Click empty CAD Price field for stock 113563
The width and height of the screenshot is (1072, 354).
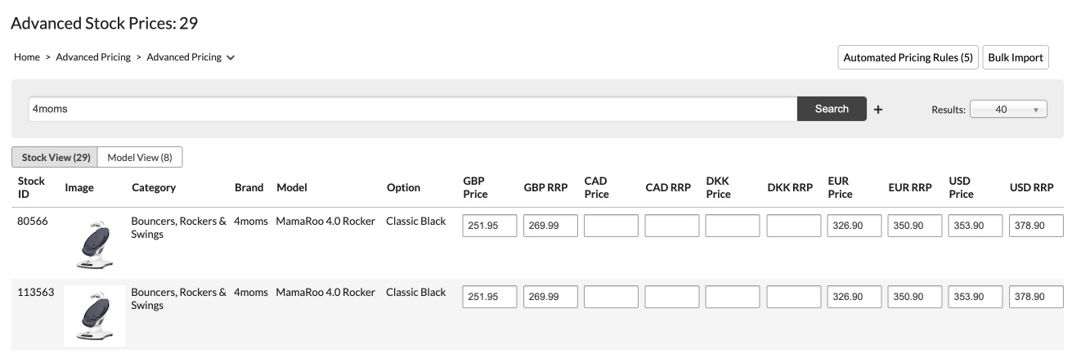click(x=611, y=297)
